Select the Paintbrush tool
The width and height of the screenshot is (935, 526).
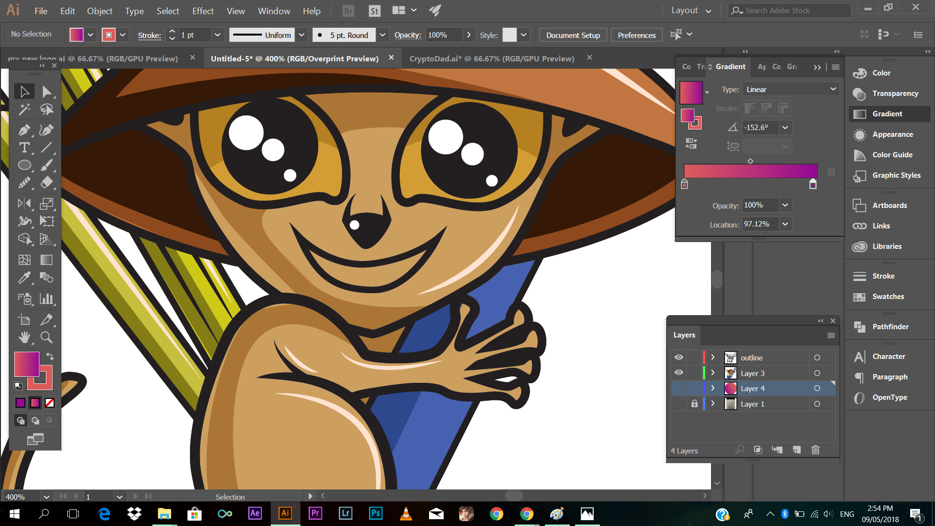pyautogui.click(x=47, y=165)
